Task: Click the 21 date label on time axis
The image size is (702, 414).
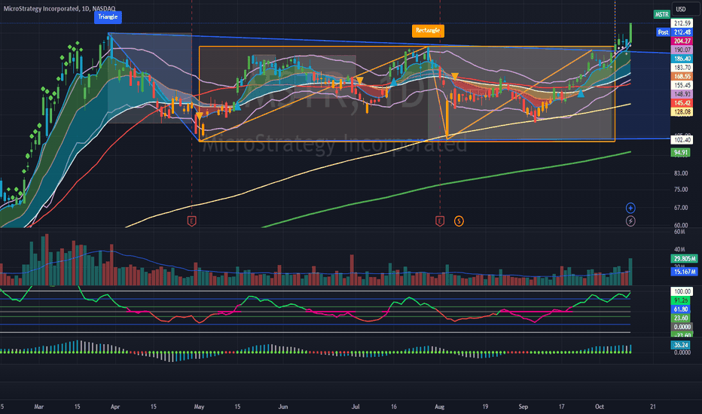Action: pyautogui.click(x=653, y=406)
